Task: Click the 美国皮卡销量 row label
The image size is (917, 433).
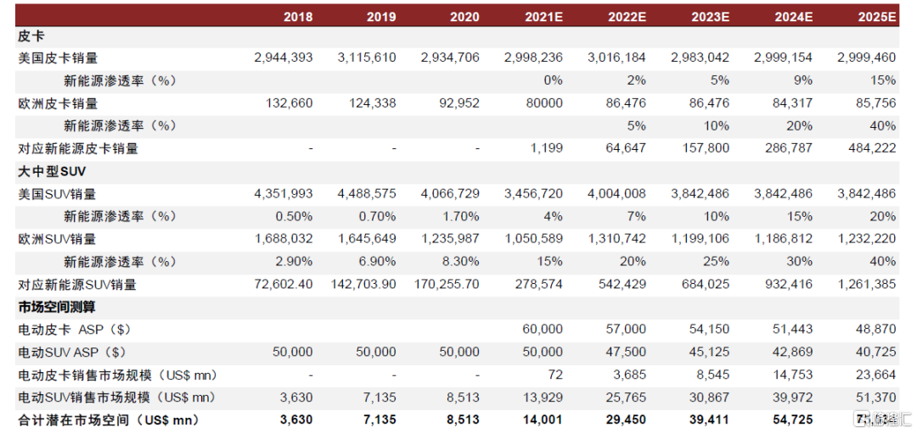Action: [58, 58]
